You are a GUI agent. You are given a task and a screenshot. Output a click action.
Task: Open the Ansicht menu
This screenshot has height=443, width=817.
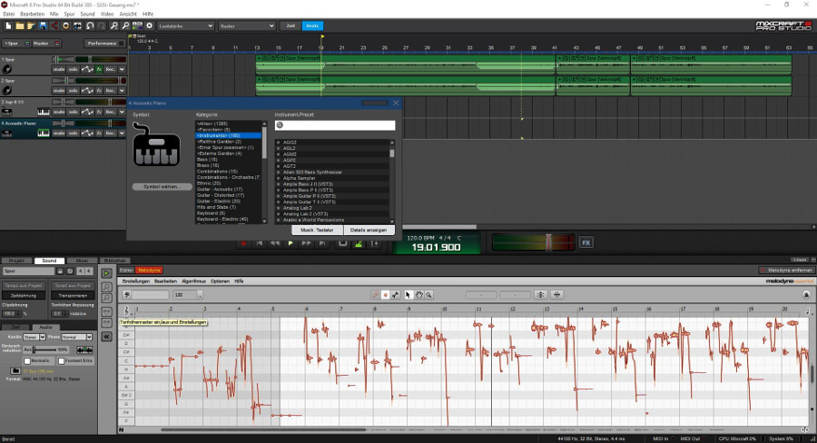click(x=128, y=15)
